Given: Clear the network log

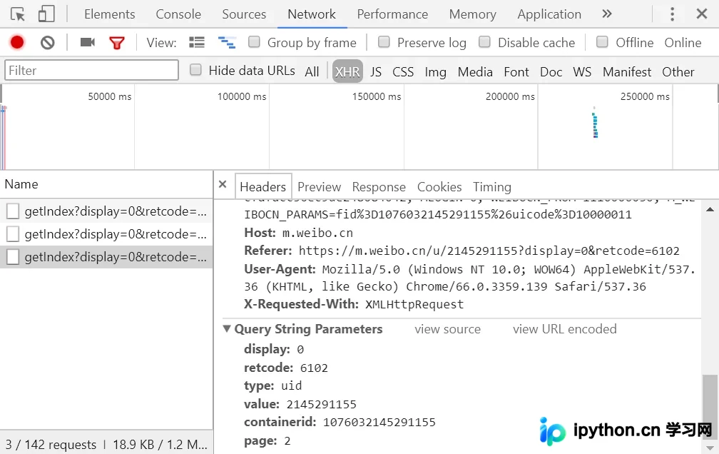Looking at the screenshot, I should point(48,43).
